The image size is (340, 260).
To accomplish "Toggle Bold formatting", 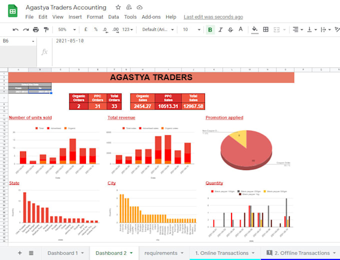I will [x=210, y=29].
